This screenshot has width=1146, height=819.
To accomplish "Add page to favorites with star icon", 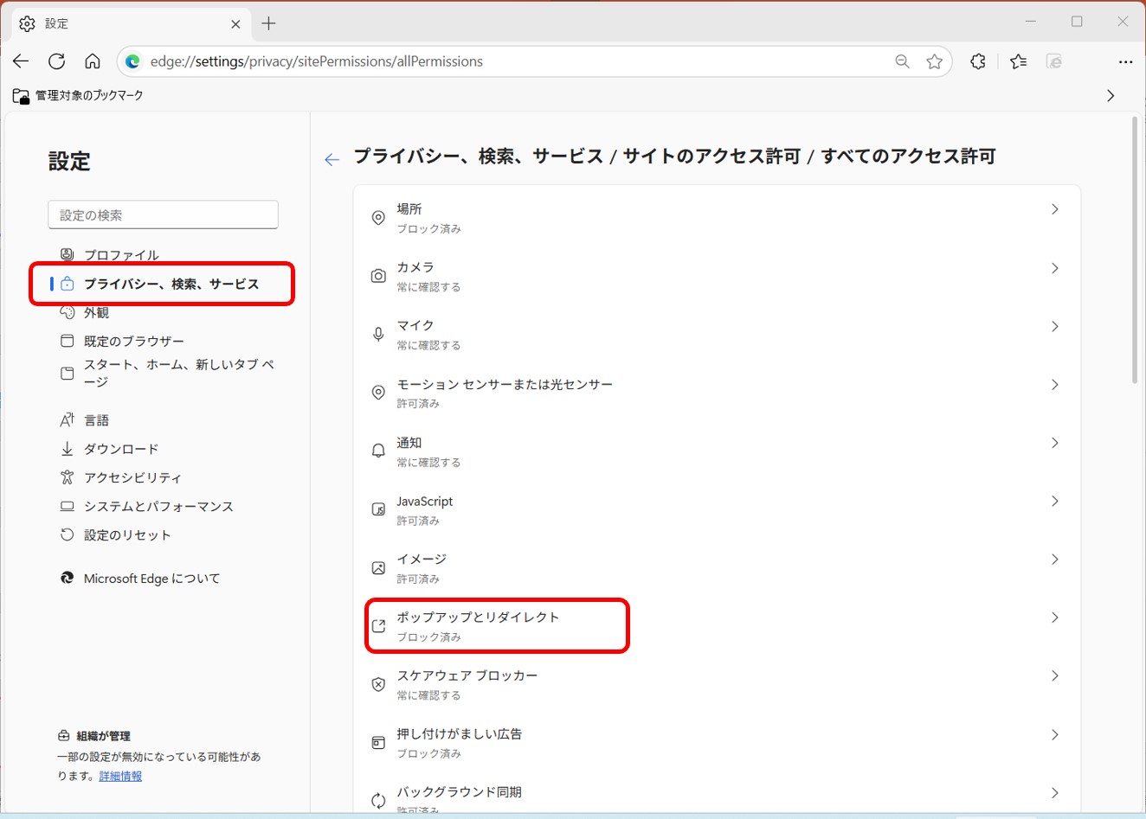I will click(x=934, y=61).
